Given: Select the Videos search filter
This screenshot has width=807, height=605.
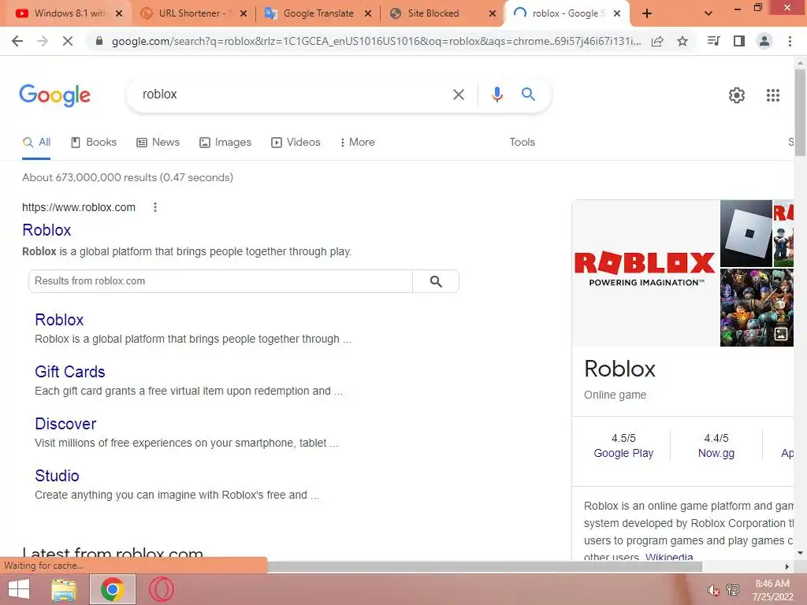Looking at the screenshot, I should [x=296, y=142].
